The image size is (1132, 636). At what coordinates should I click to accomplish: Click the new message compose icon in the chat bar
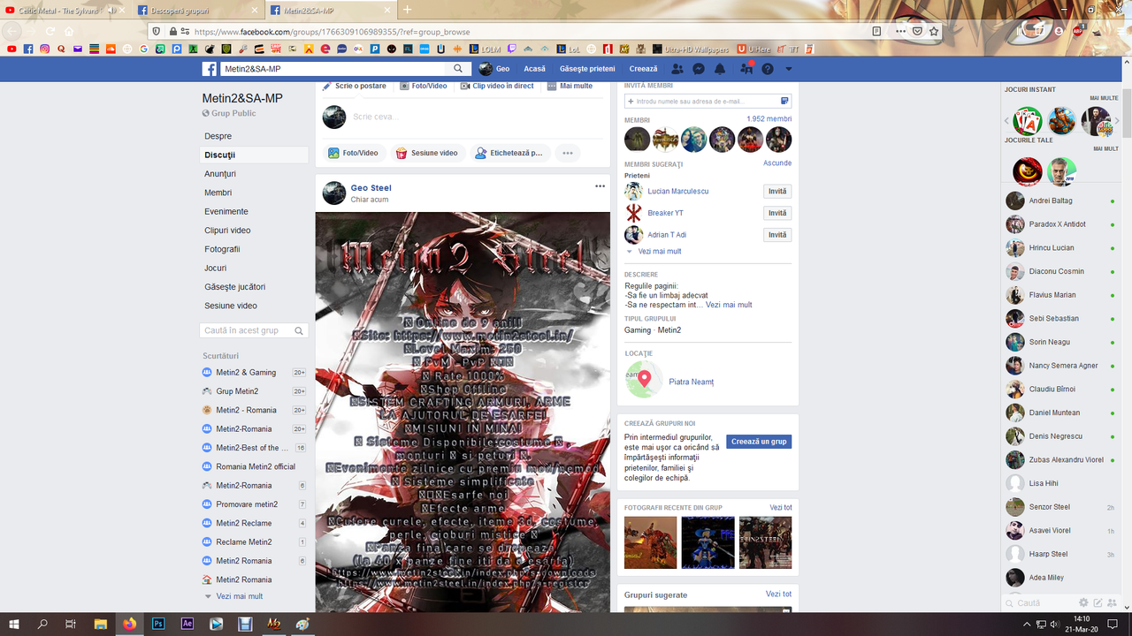point(1098,602)
